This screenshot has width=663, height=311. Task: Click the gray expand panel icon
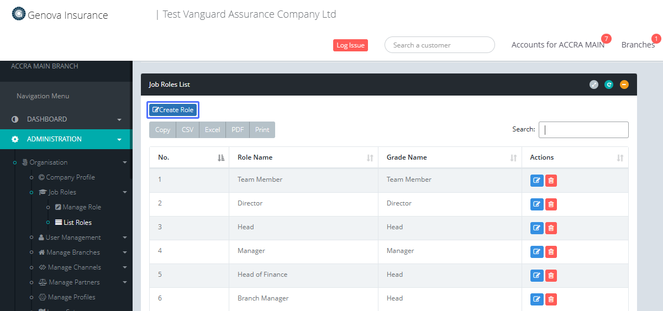click(594, 85)
